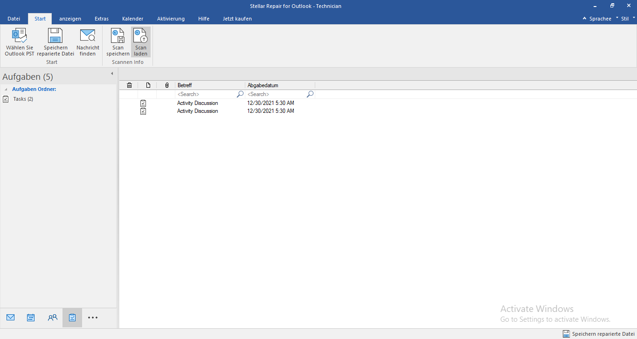Switch to Mail view in bottom navigation

11,318
